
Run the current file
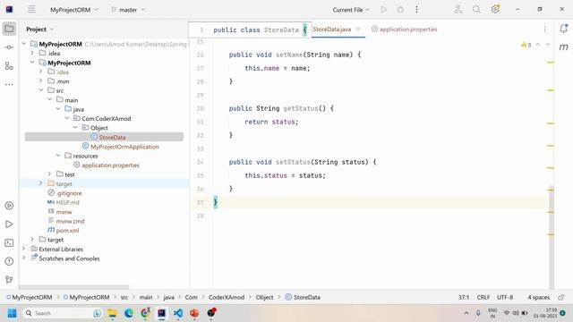[384, 10]
